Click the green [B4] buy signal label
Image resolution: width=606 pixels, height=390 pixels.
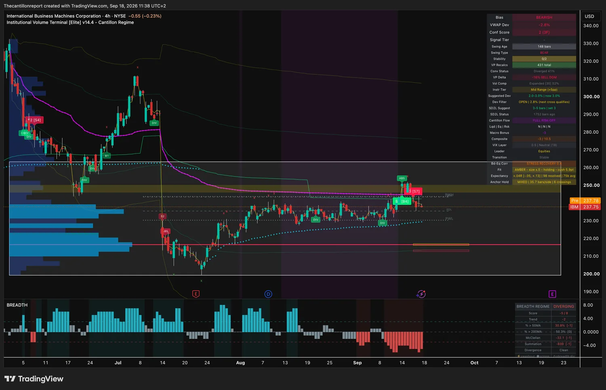(402, 201)
